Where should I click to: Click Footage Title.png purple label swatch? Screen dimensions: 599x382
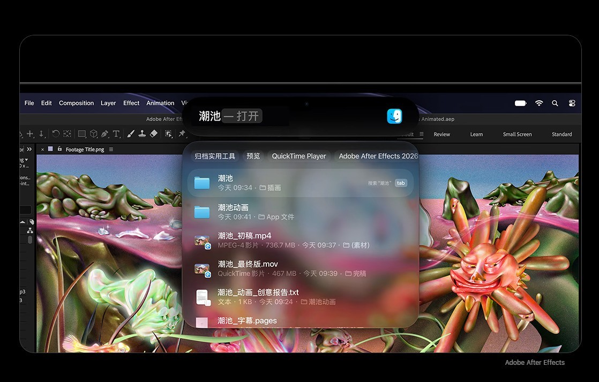(50, 149)
